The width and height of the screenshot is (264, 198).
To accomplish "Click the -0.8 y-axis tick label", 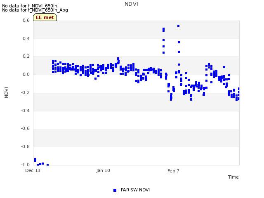I will point(25,147).
